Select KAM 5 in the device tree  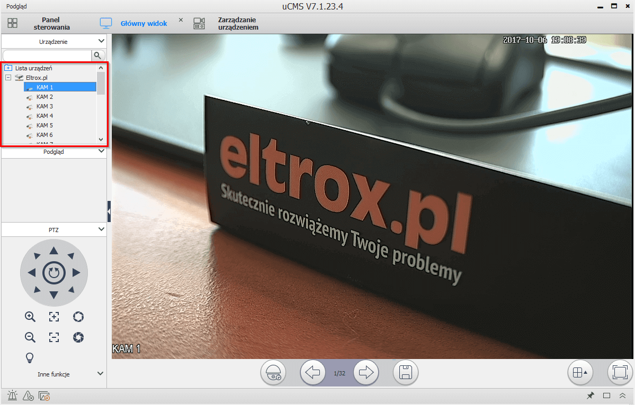(44, 125)
